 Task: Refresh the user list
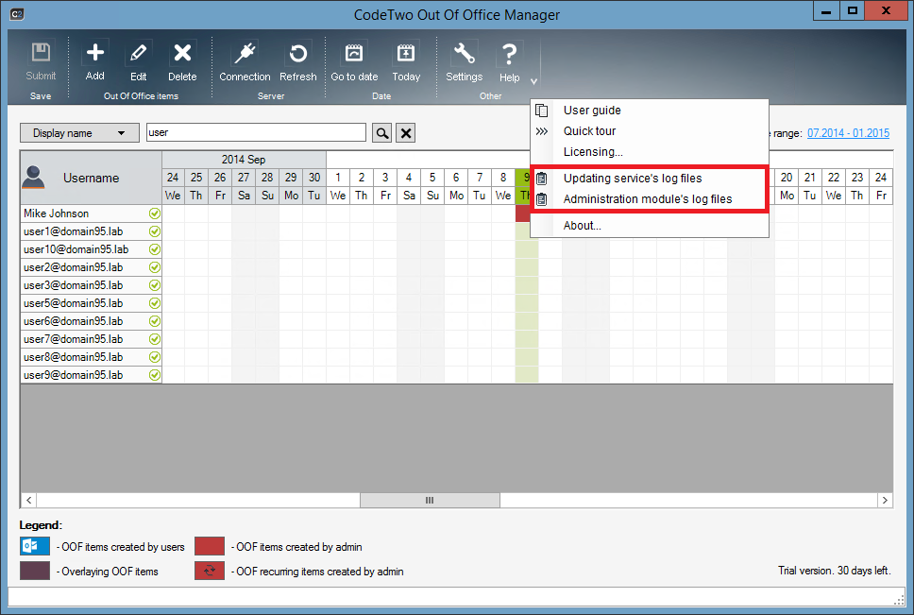[297, 61]
